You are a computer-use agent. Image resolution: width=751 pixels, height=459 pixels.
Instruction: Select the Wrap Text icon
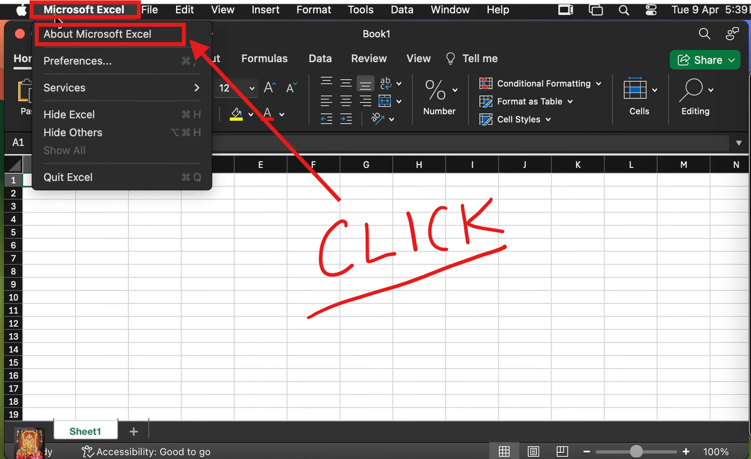[x=387, y=83]
